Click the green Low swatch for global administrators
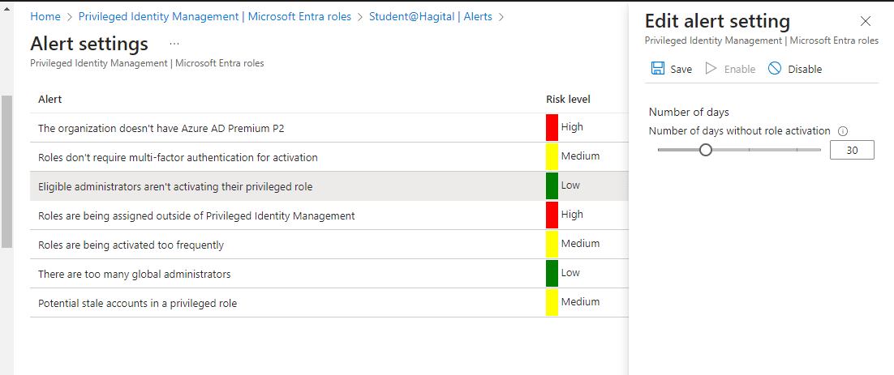The image size is (894, 375). [552, 273]
